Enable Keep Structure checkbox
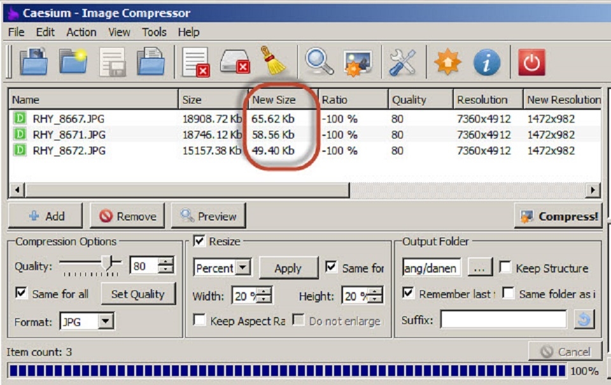The height and width of the screenshot is (385, 611). pos(505,267)
